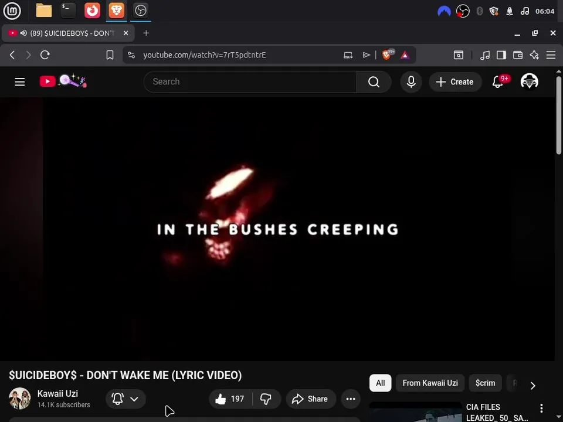Dislike this video
The width and height of the screenshot is (563, 422).
click(266, 399)
